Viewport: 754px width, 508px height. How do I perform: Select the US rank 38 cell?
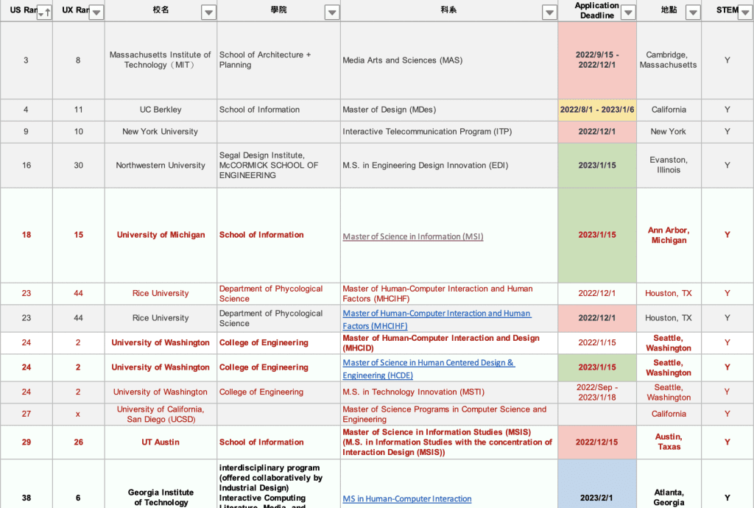click(x=27, y=484)
